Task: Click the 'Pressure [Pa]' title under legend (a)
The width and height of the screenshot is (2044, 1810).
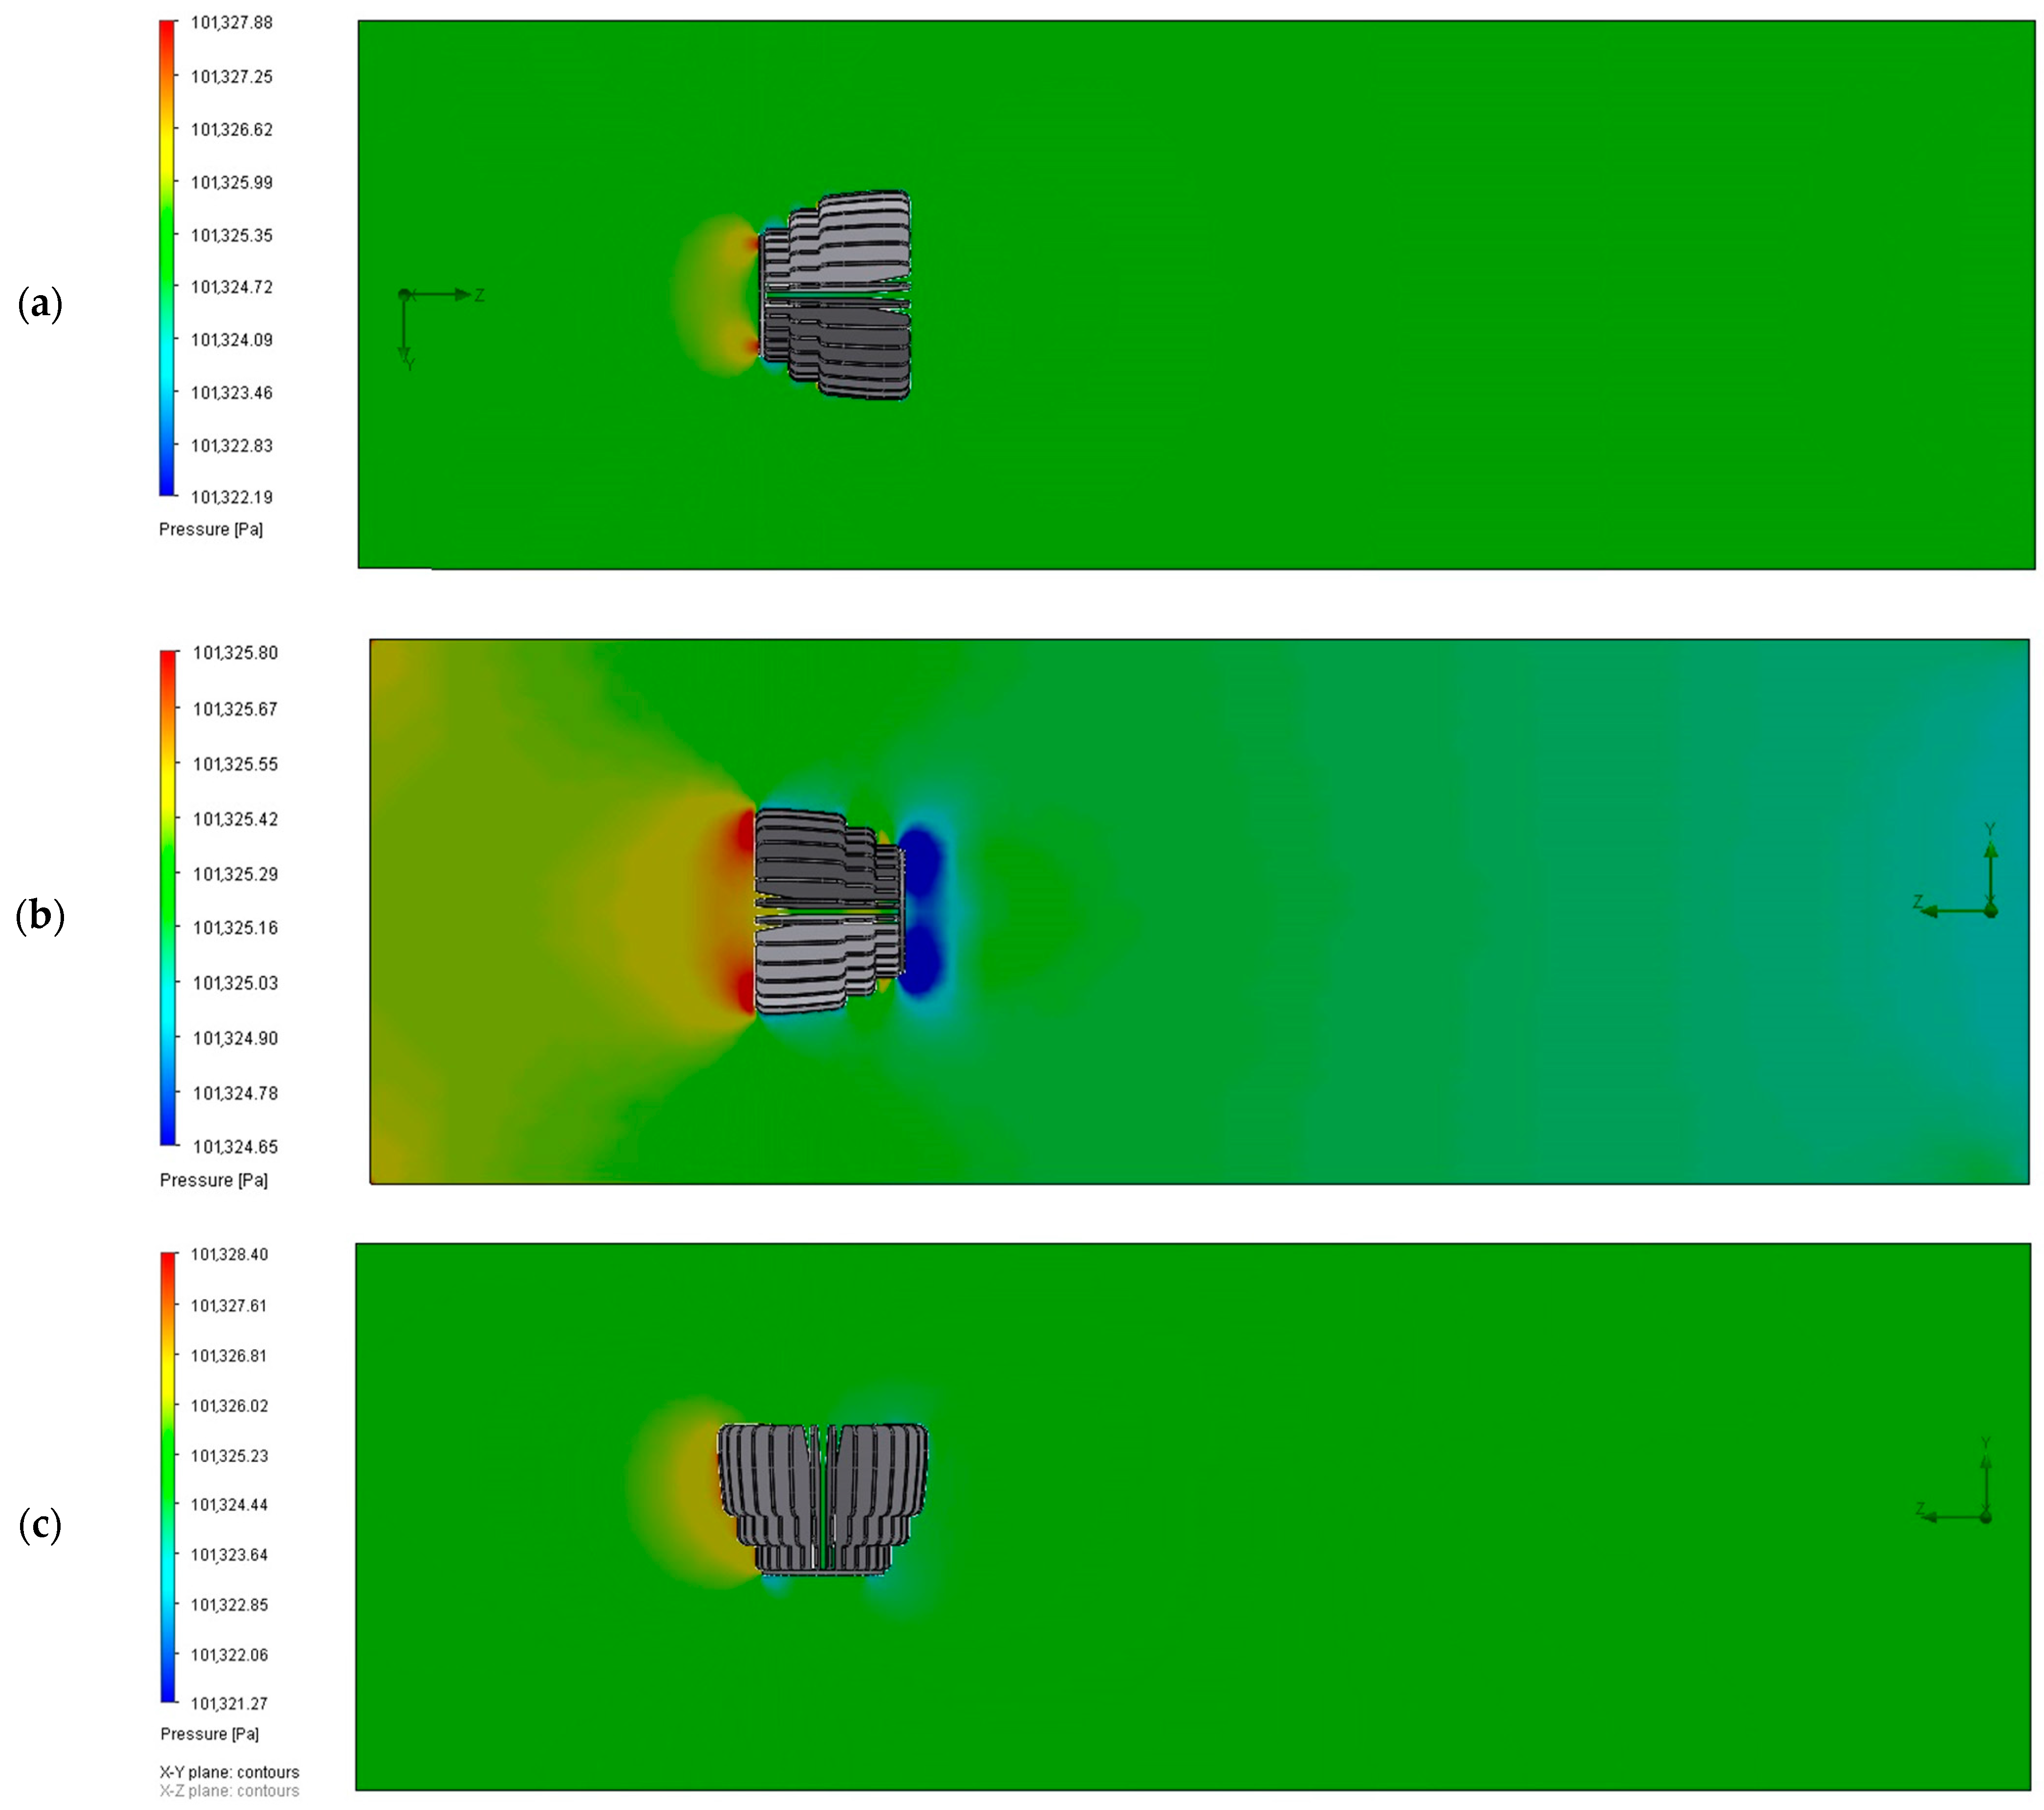Action: click(211, 529)
